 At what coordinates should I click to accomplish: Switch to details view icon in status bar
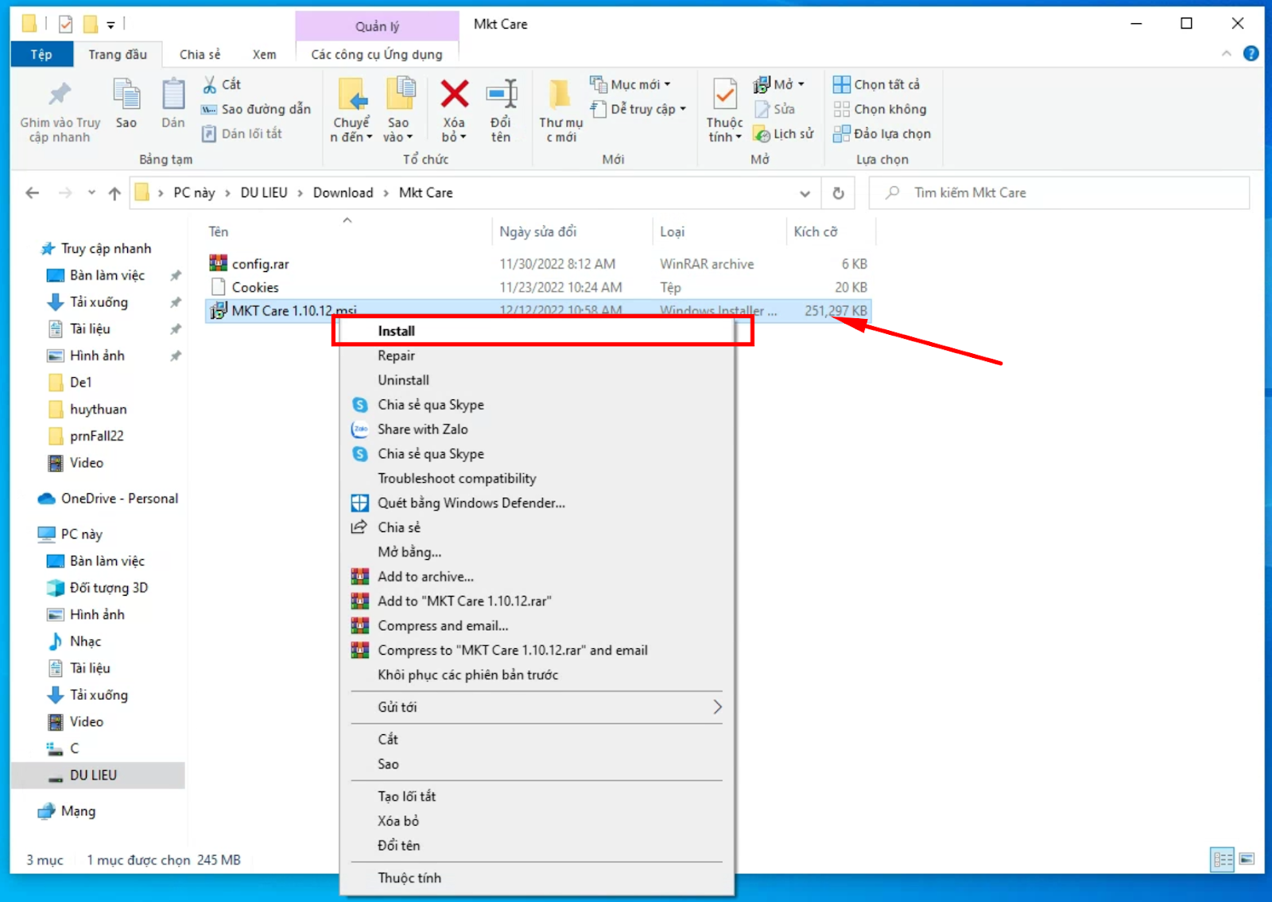[x=1223, y=859]
